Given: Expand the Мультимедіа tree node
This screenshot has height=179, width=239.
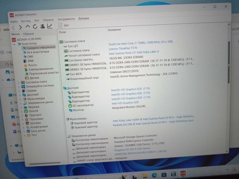Looking at the screenshot, I should (x=20, y=99).
